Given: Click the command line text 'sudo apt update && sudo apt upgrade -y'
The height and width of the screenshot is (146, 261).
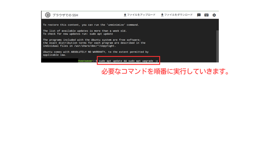Looking at the screenshot, I should 128,61.
